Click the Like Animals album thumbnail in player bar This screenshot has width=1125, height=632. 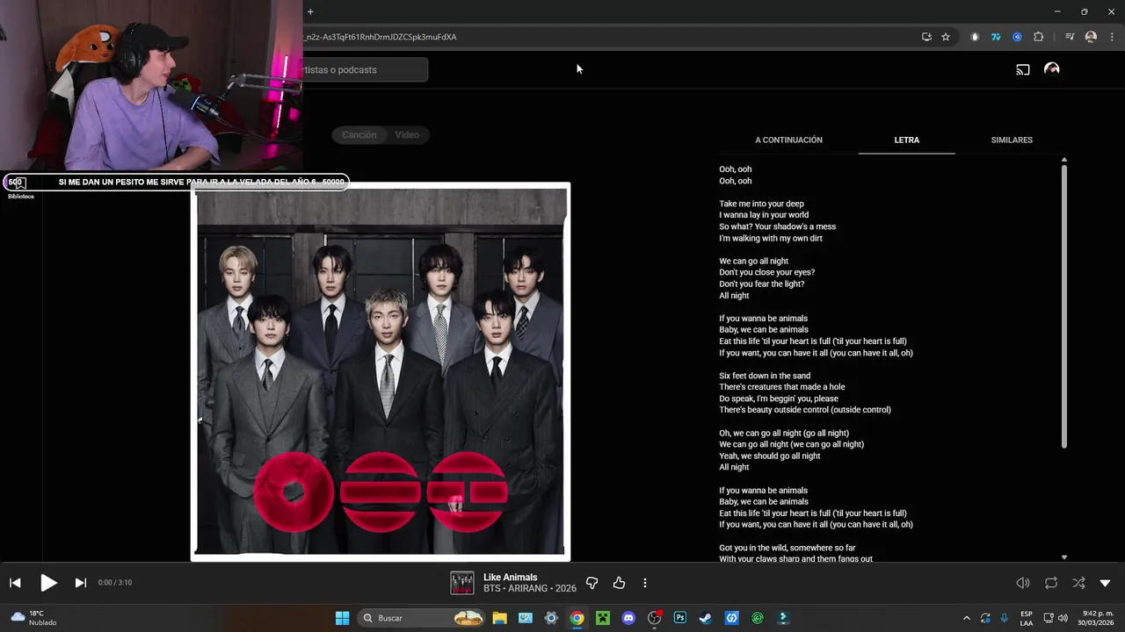(462, 583)
